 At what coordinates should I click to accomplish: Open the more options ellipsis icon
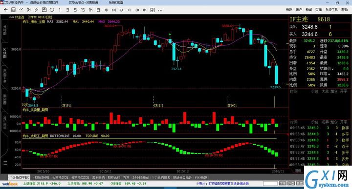(x=160, y=10)
